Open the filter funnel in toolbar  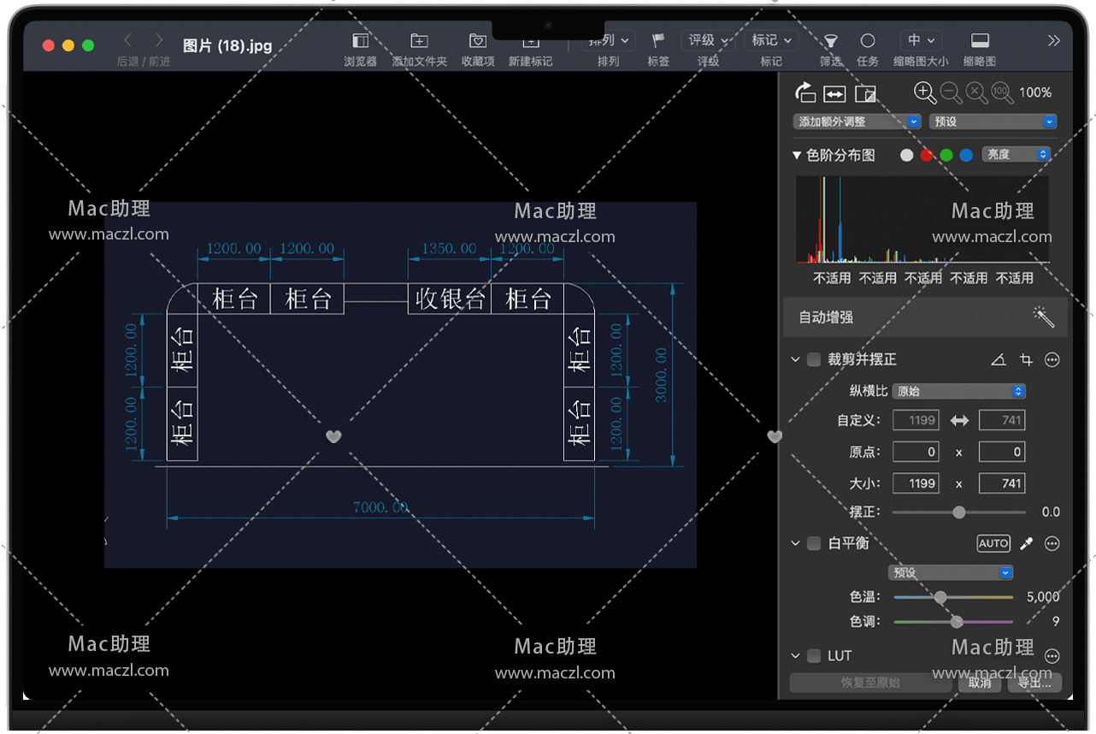coord(830,41)
